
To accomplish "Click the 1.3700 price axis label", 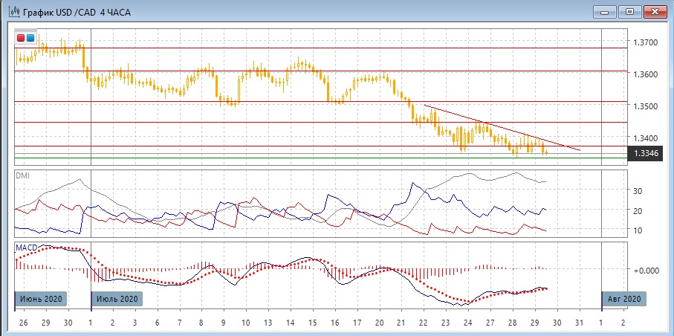I will click(x=644, y=43).
